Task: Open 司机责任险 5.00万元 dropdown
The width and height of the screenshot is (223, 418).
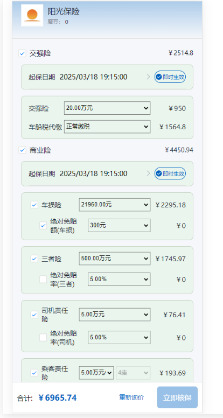Action: click(x=115, y=315)
